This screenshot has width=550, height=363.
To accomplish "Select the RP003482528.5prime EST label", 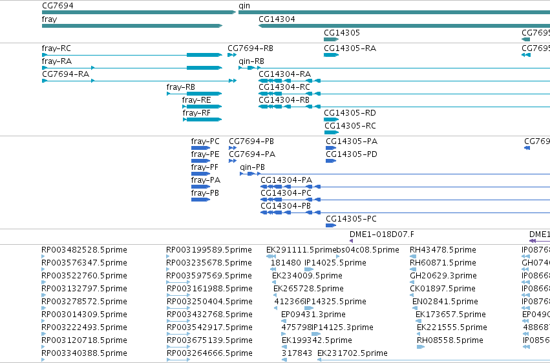I will pos(84,250).
